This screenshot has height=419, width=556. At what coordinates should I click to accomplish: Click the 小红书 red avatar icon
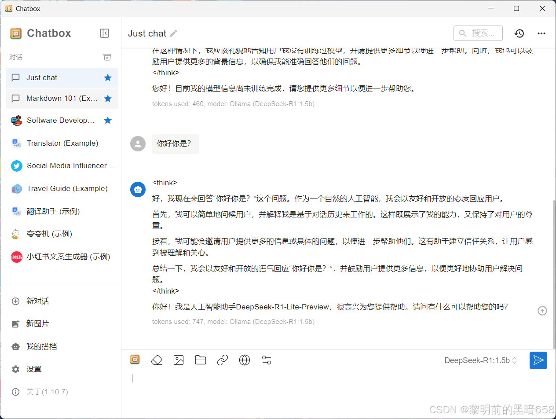(16, 257)
